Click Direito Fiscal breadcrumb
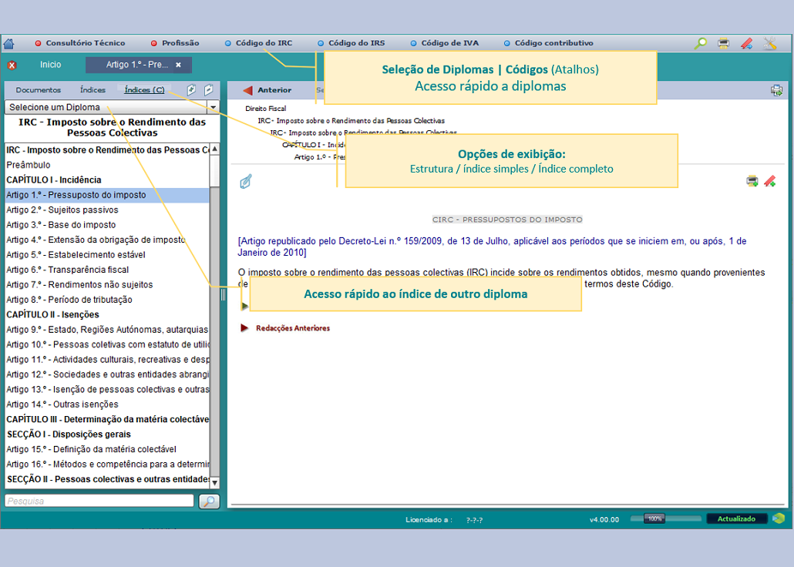Image resolution: width=794 pixels, height=567 pixels. click(x=265, y=109)
